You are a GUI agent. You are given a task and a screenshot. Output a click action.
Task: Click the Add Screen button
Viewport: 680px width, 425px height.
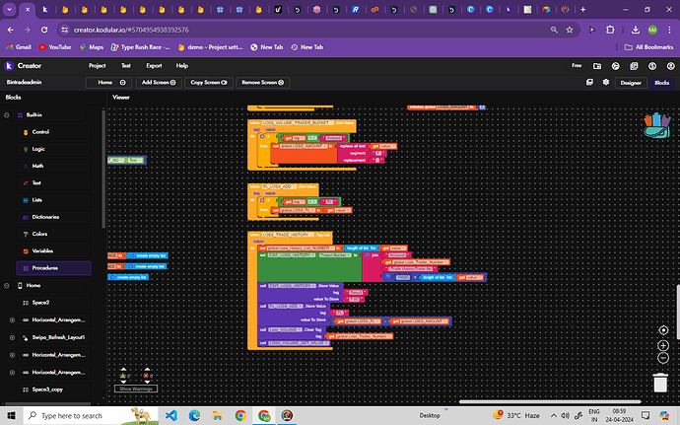tap(159, 83)
